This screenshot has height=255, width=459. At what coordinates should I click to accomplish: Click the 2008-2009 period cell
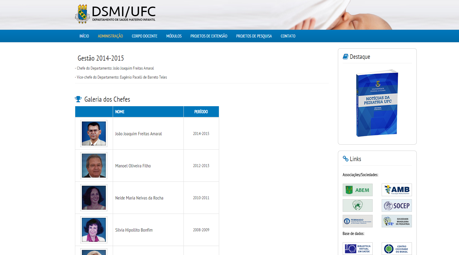(201, 230)
